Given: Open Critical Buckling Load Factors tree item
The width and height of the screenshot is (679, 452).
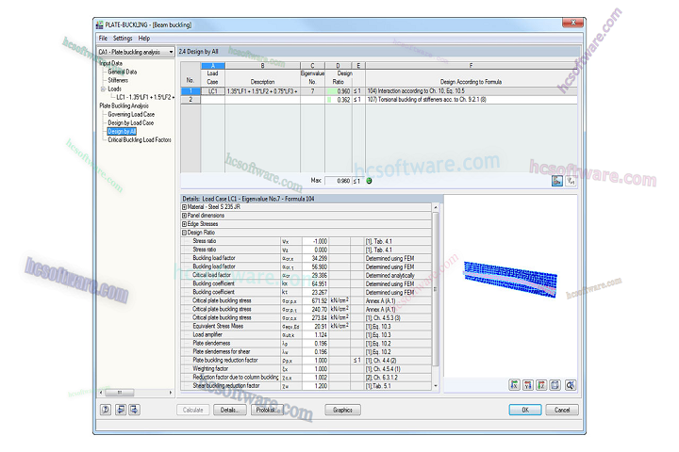Looking at the screenshot, I should pyautogui.click(x=140, y=139).
